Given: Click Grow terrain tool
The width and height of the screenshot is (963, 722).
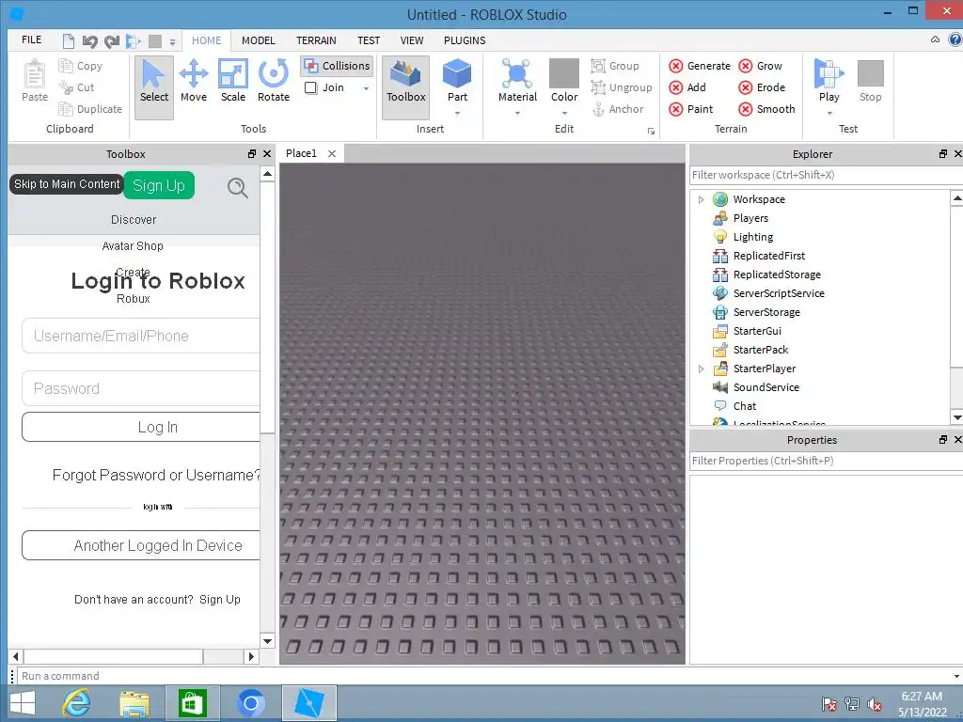Looking at the screenshot, I should (760, 66).
